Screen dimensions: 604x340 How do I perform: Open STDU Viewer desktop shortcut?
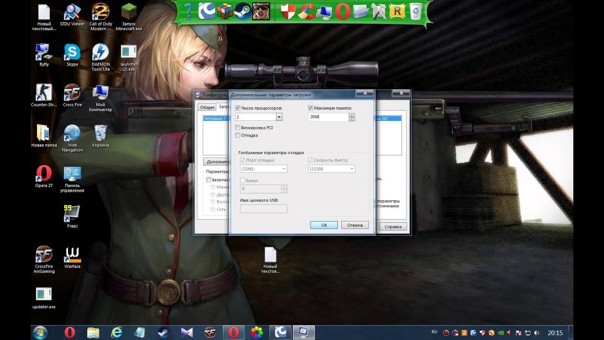coord(72,15)
